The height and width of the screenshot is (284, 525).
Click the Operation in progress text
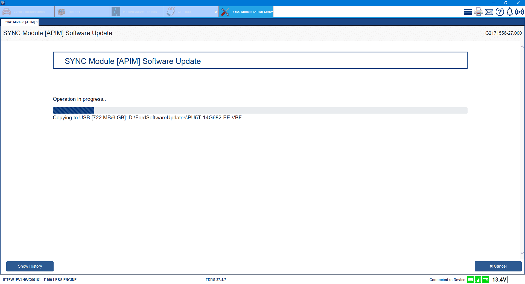79,99
